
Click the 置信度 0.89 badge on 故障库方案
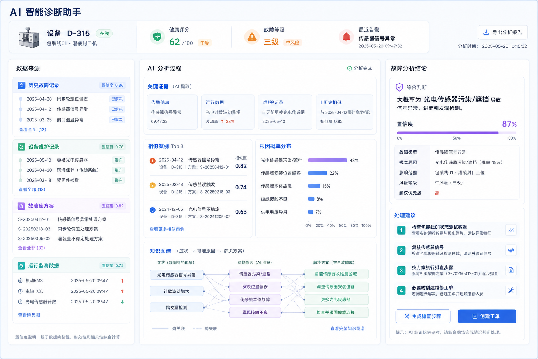coord(112,206)
